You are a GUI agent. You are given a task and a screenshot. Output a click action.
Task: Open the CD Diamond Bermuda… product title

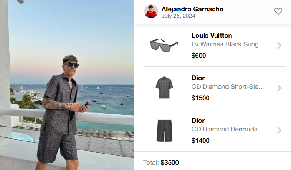228,129
